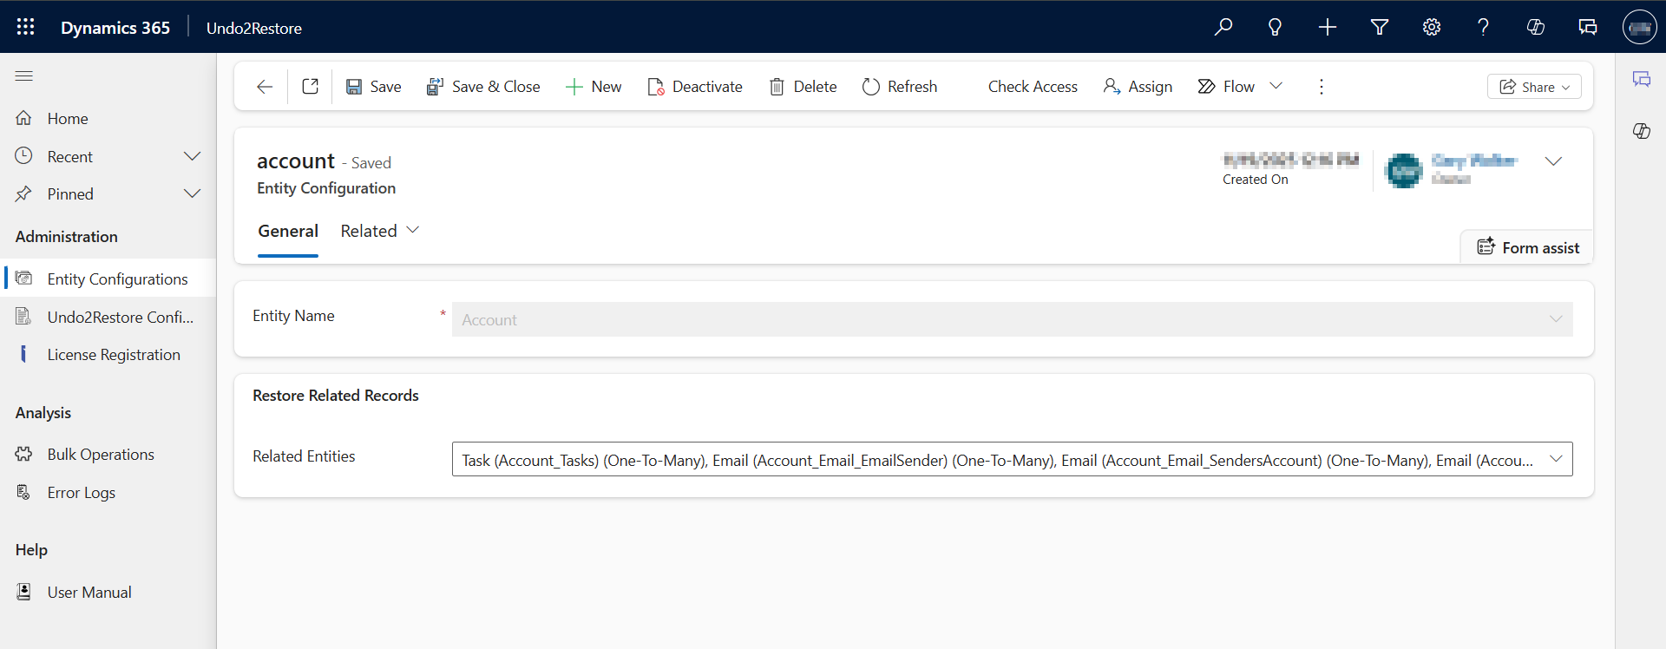Open the settings gear icon
The image size is (1666, 649).
[x=1432, y=27]
